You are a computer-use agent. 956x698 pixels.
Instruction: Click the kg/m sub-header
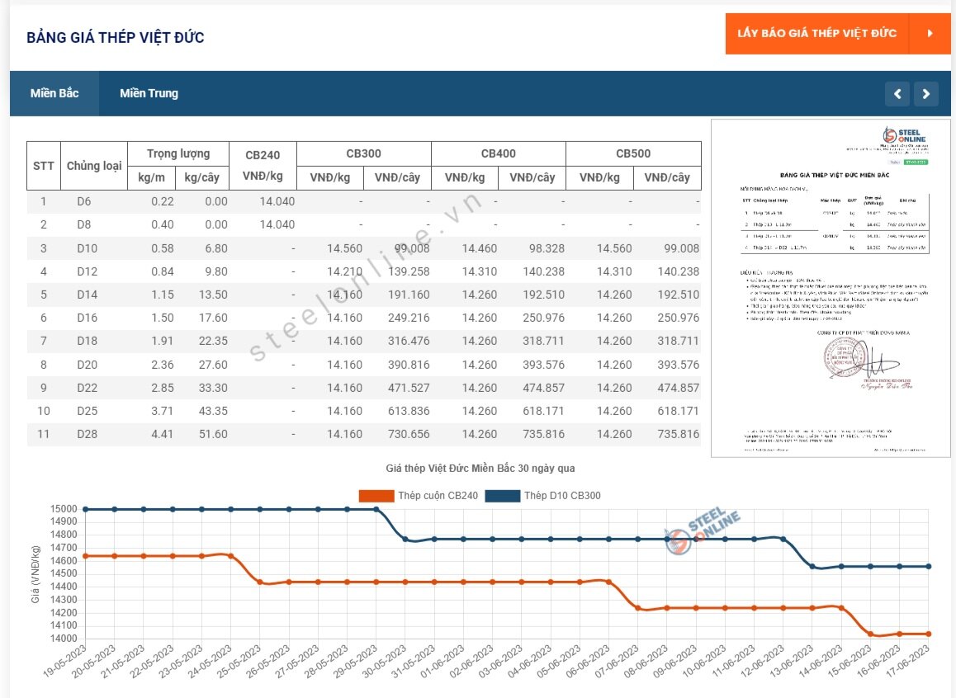click(151, 177)
